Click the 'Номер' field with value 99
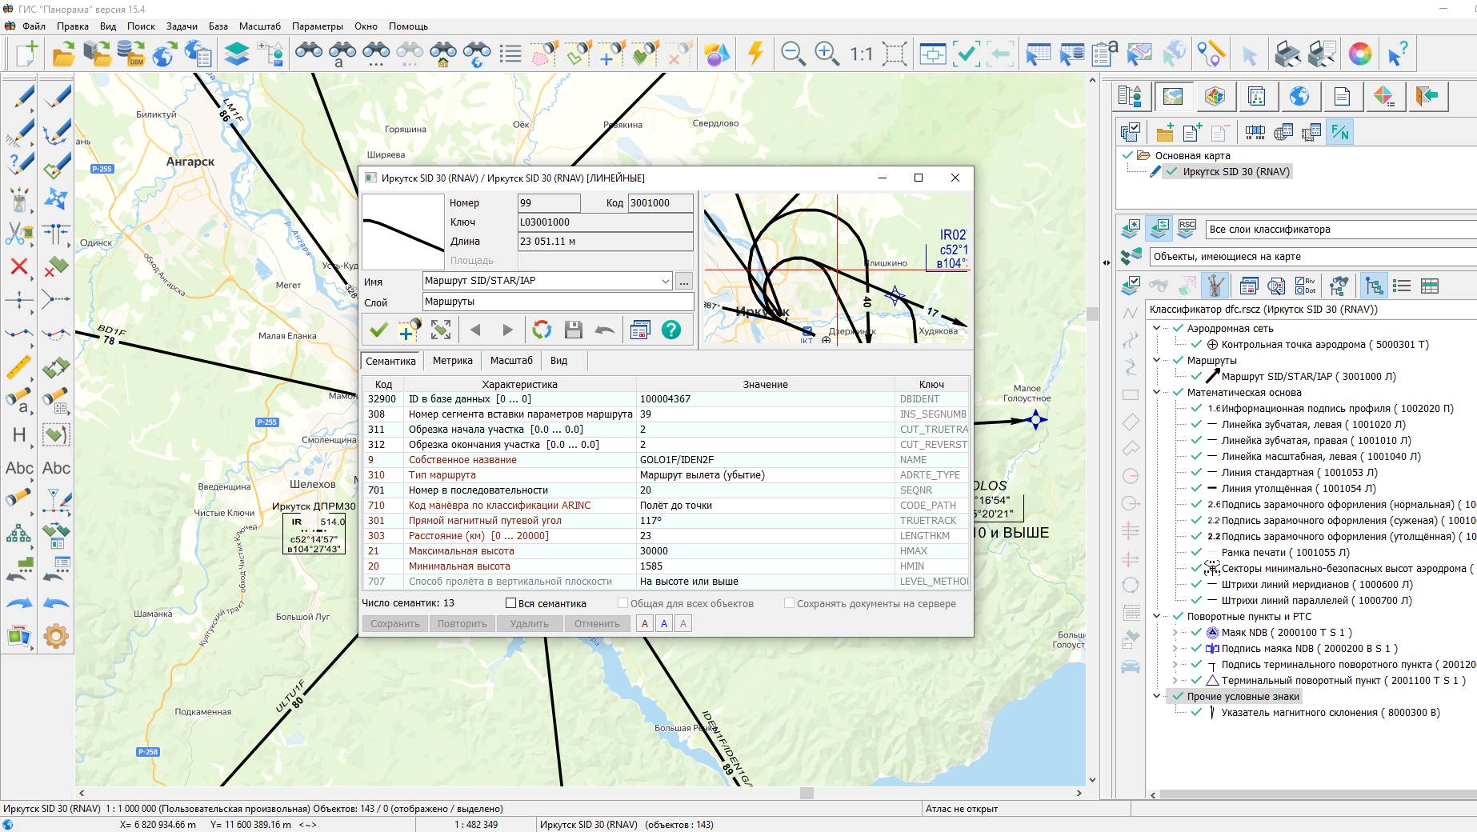 [548, 203]
